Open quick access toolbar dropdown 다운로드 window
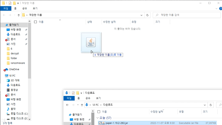222x125 pixels. click(x=81, y=93)
